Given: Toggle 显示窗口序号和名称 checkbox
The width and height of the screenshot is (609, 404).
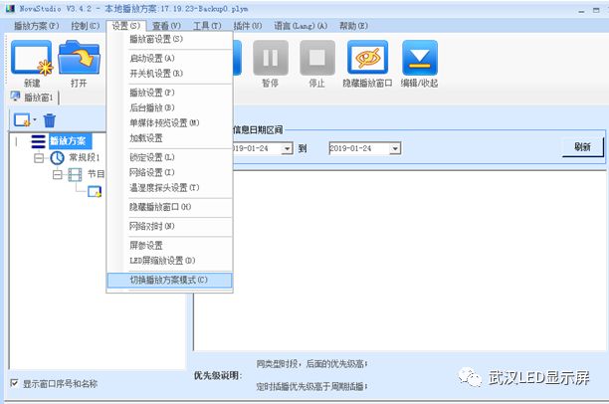Looking at the screenshot, I should coord(14,383).
